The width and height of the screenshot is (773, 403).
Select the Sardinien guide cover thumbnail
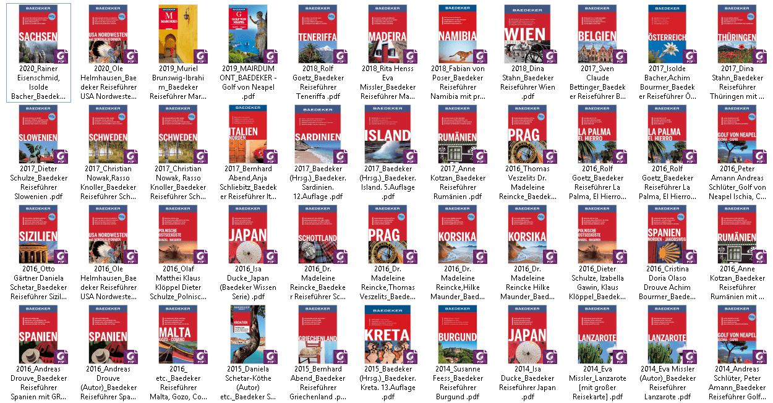point(318,134)
